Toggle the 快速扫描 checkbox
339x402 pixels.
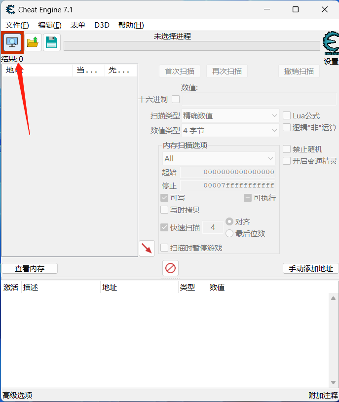pos(164,227)
